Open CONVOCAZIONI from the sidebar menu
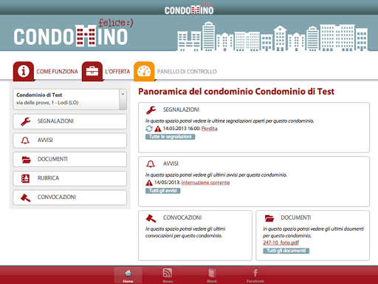Screen dimensions: 378x284 [x=70, y=197]
